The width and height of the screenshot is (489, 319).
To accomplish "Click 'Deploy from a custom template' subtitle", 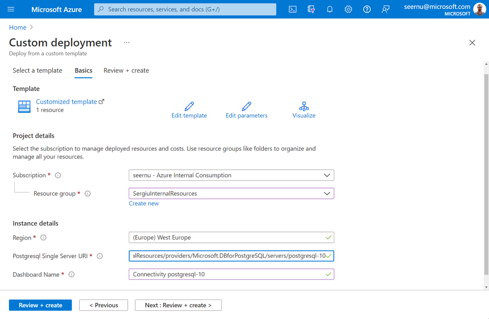I will click(x=48, y=53).
